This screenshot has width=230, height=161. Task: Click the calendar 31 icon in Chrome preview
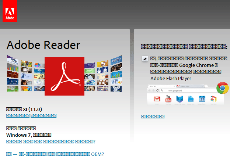tap(202, 99)
